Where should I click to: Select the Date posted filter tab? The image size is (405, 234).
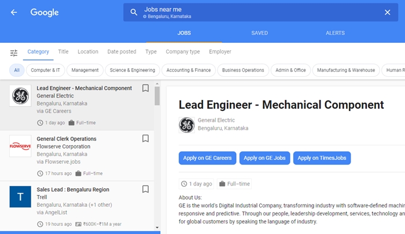tap(122, 51)
